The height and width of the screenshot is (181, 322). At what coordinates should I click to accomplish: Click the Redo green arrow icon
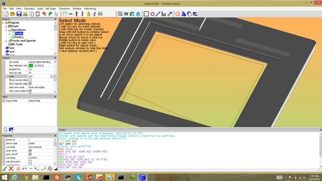50,14
